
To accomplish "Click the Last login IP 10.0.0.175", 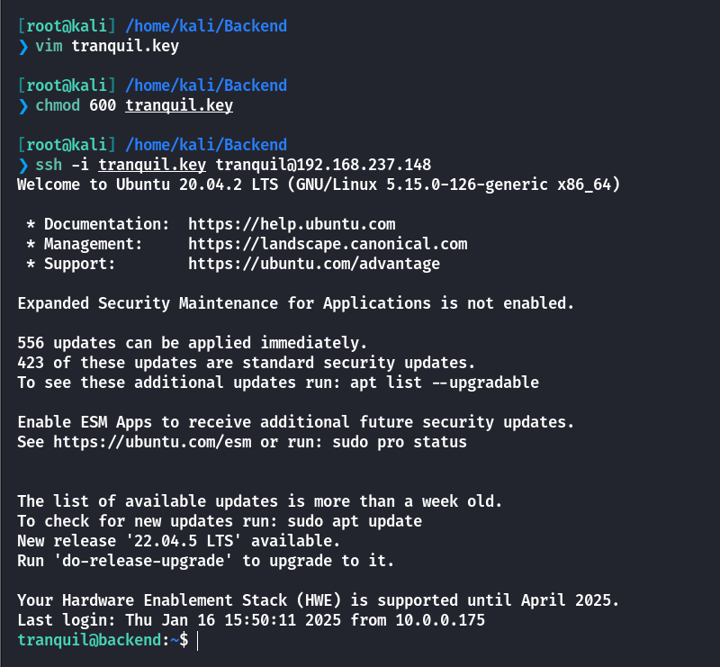I will click(440, 620).
